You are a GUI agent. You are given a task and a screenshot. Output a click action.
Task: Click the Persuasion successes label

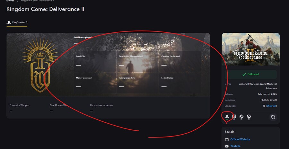(101, 105)
